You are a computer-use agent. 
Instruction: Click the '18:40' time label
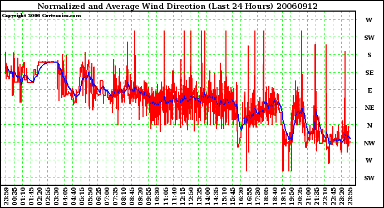[275, 196]
